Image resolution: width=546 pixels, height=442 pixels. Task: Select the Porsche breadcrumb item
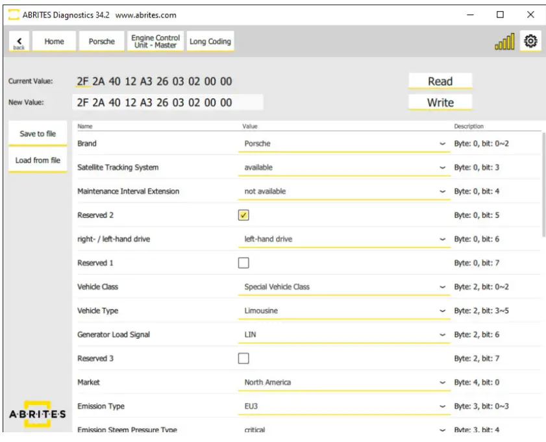tap(101, 42)
